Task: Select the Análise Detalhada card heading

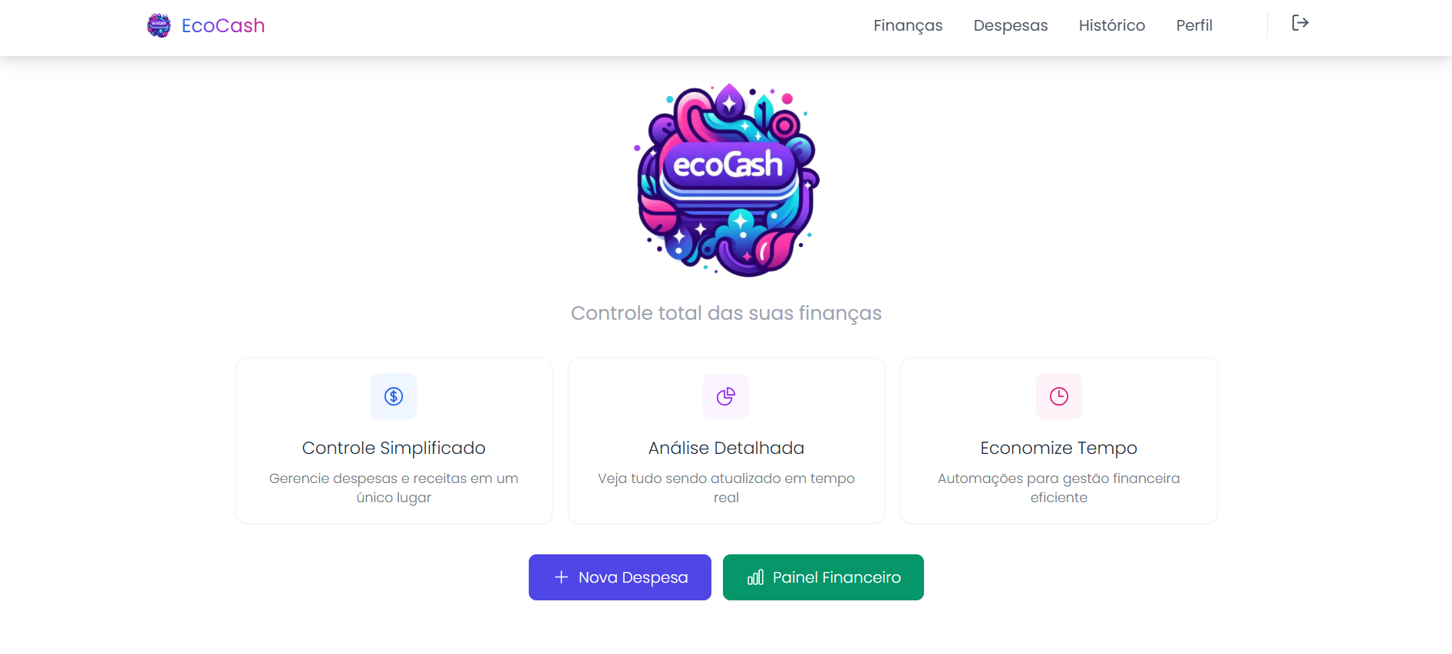Action: [726, 448]
